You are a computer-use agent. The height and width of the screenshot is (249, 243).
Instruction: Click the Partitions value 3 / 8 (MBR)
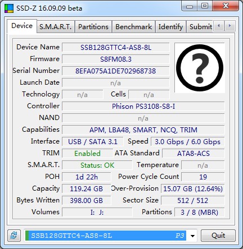pos(200,213)
